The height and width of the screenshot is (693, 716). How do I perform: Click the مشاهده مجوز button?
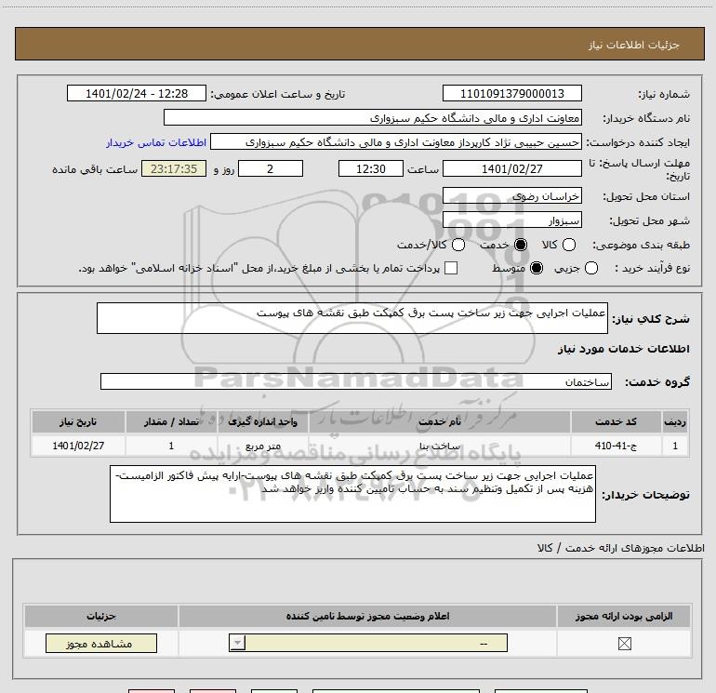[x=101, y=643]
